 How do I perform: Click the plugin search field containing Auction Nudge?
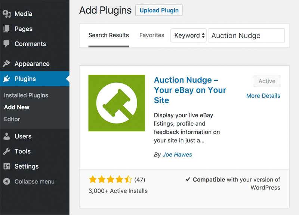(247, 36)
